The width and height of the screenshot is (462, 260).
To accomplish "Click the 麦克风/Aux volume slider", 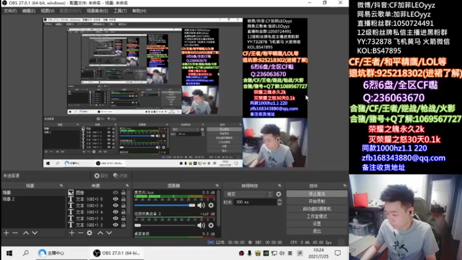I will [x=165, y=205].
